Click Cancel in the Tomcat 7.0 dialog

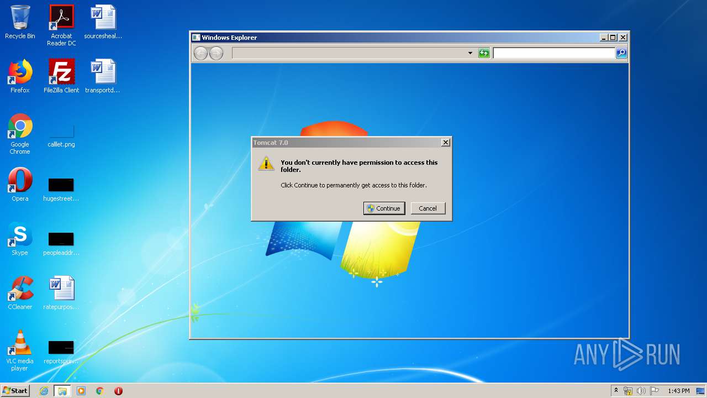pyautogui.click(x=428, y=208)
